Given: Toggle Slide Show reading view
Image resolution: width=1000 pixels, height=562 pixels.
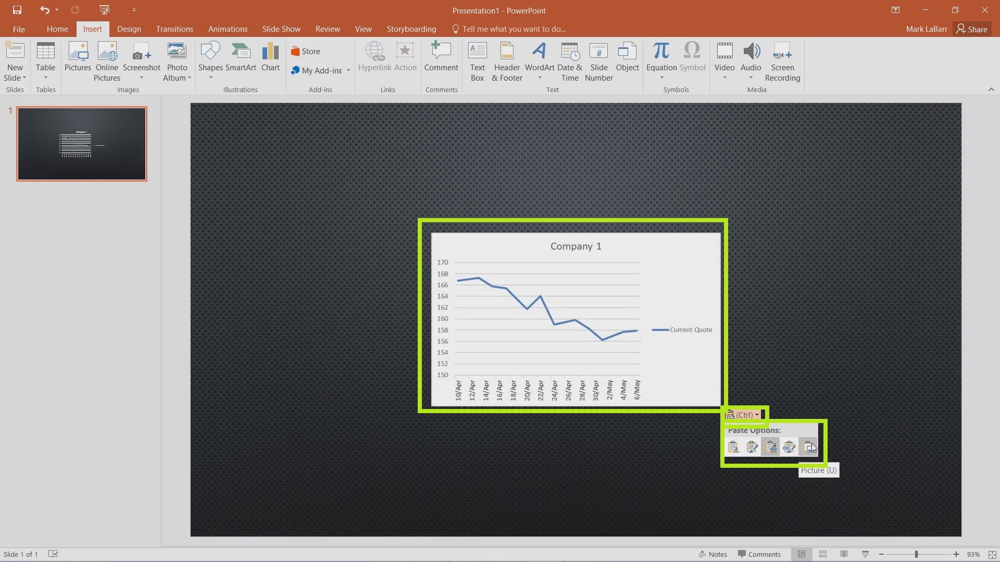Looking at the screenshot, I should point(844,554).
